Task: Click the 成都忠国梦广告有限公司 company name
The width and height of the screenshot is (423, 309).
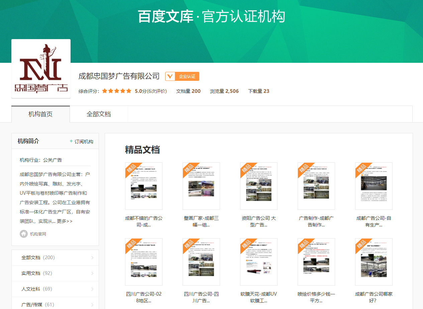Action: point(119,76)
